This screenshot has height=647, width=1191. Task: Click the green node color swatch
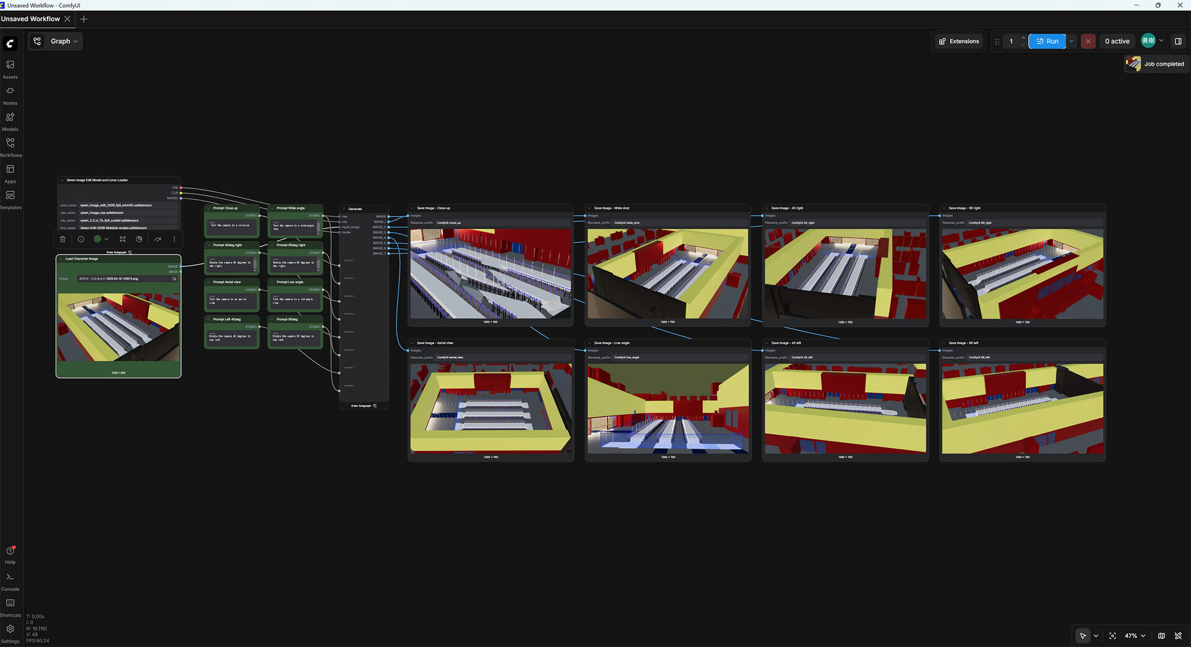coord(97,239)
